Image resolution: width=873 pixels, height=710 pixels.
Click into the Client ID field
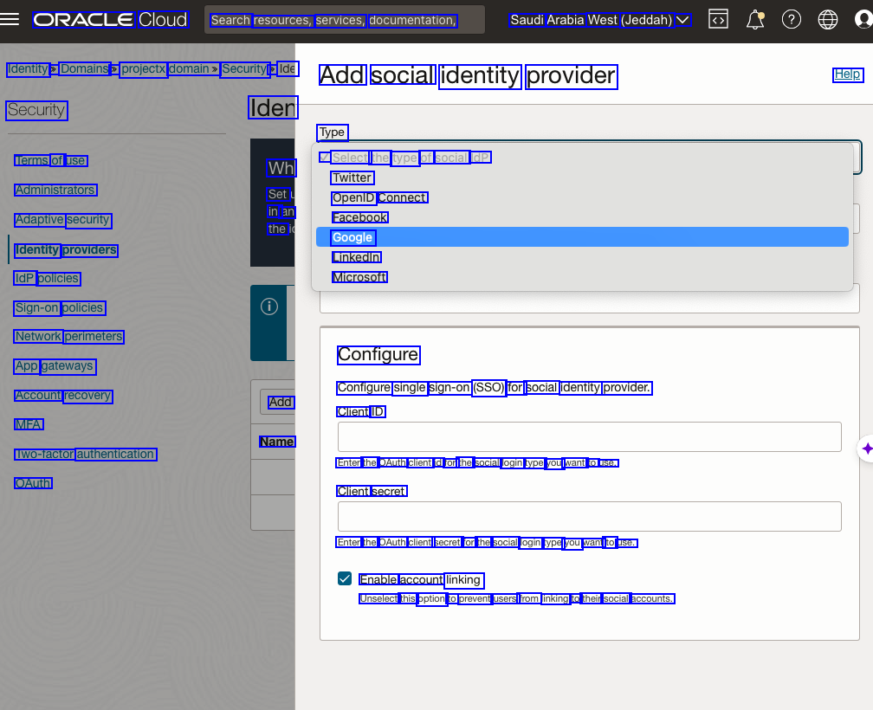click(x=589, y=436)
